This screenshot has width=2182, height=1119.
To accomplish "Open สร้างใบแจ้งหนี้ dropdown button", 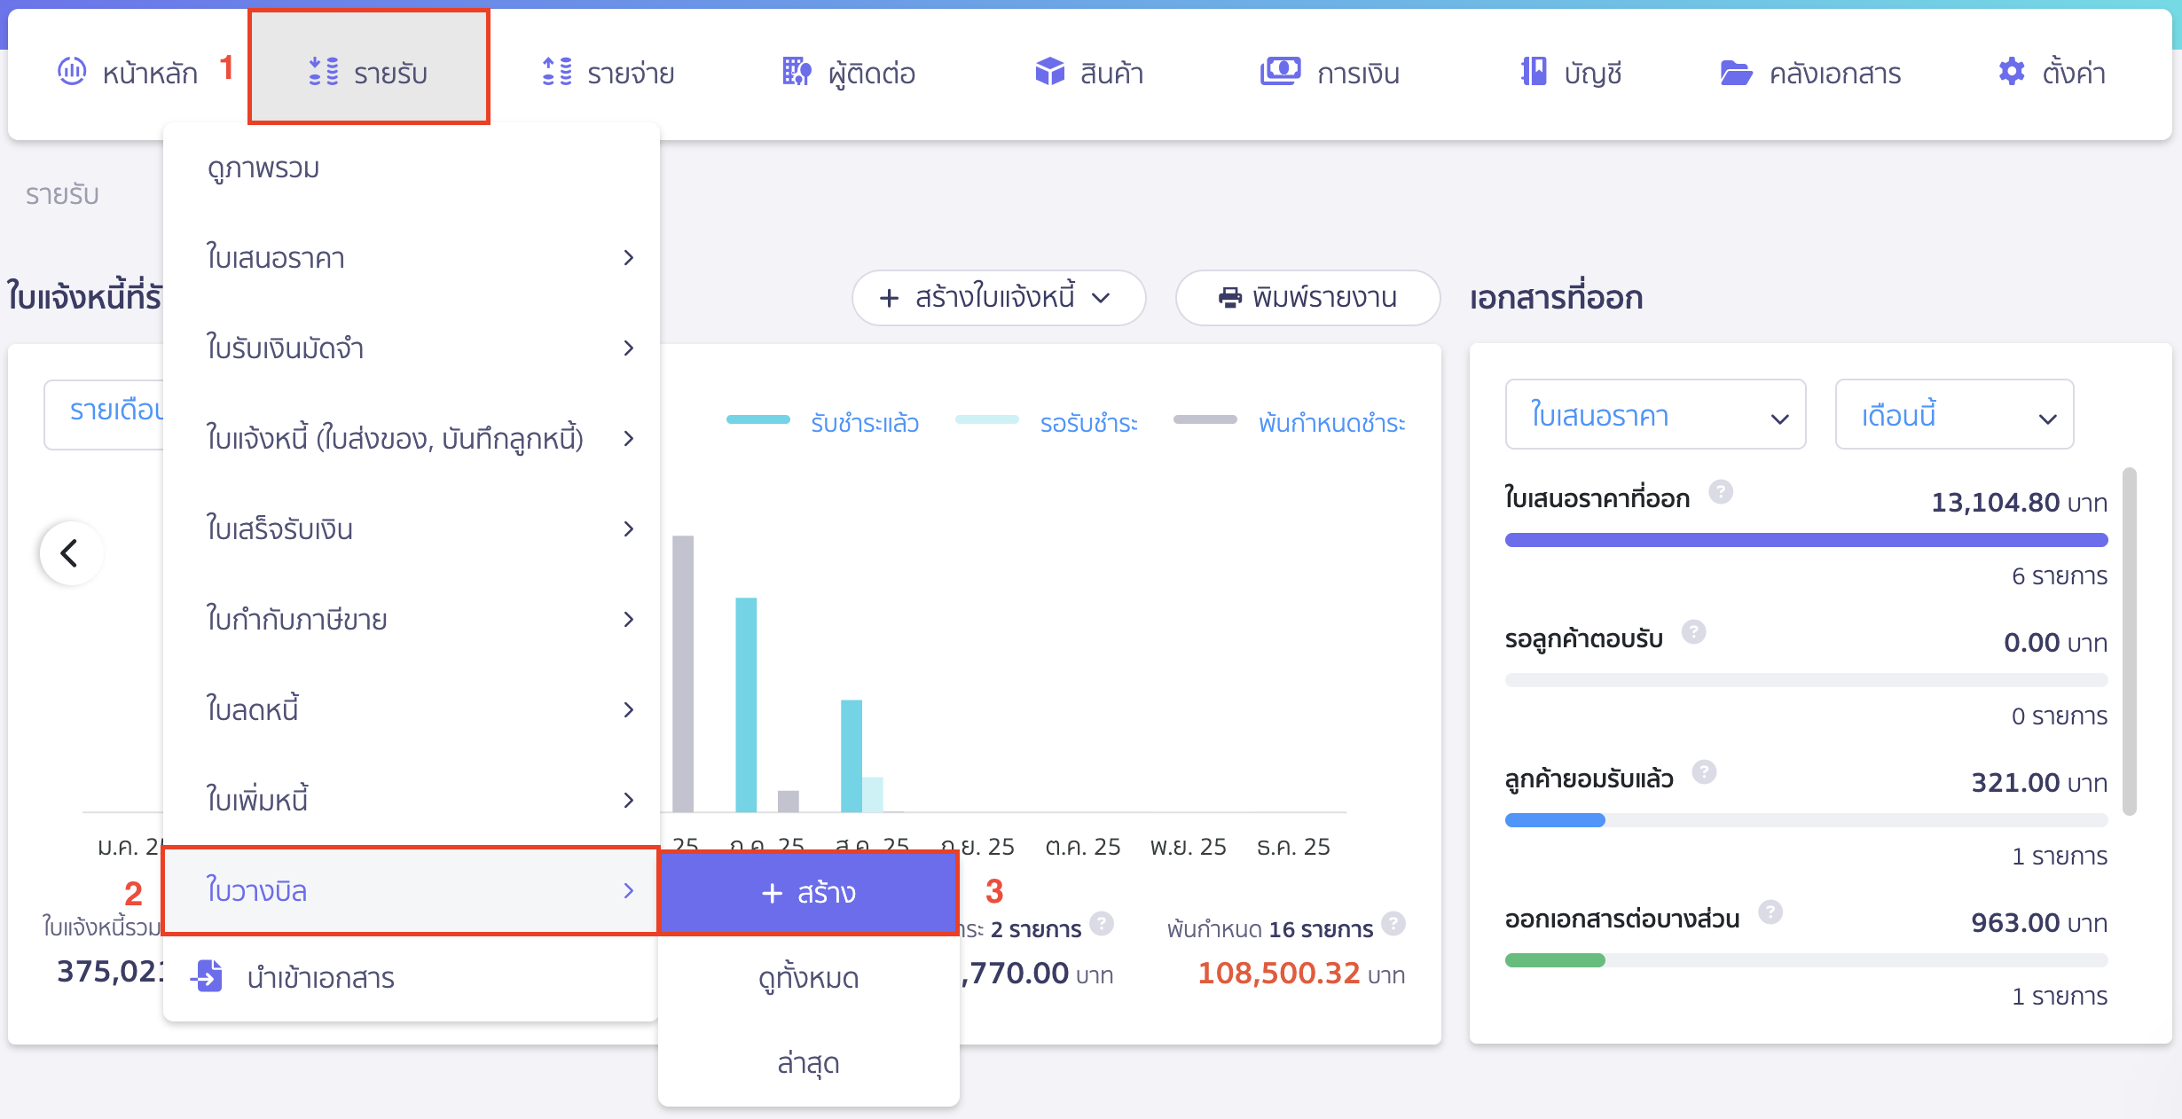I will click(999, 298).
